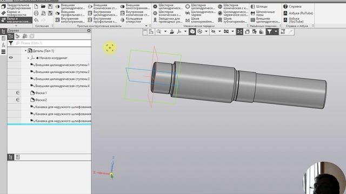
Task: Select the Шпоночные пазы tool
Action: (x=263, y=13)
